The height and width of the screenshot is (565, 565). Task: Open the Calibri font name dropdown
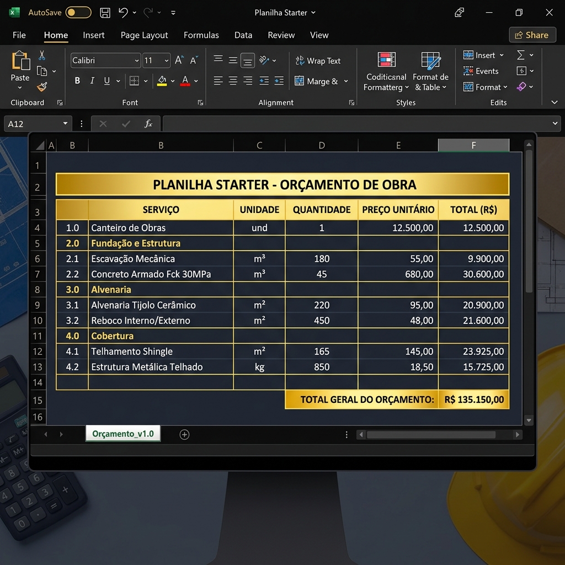(137, 61)
